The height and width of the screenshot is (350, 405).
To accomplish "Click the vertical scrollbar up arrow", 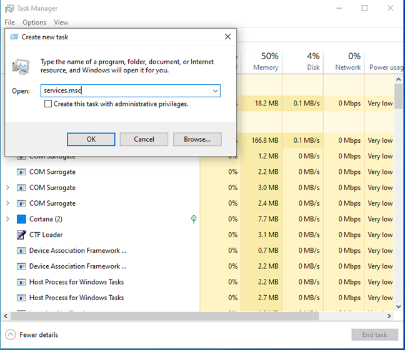I will pos(399,79).
